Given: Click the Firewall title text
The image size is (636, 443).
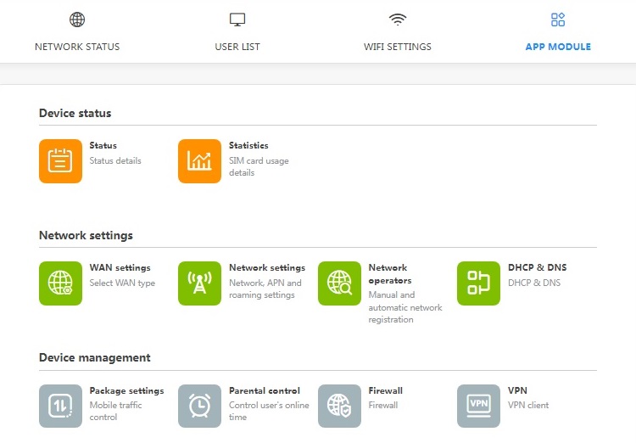Looking at the screenshot, I should 385,391.
